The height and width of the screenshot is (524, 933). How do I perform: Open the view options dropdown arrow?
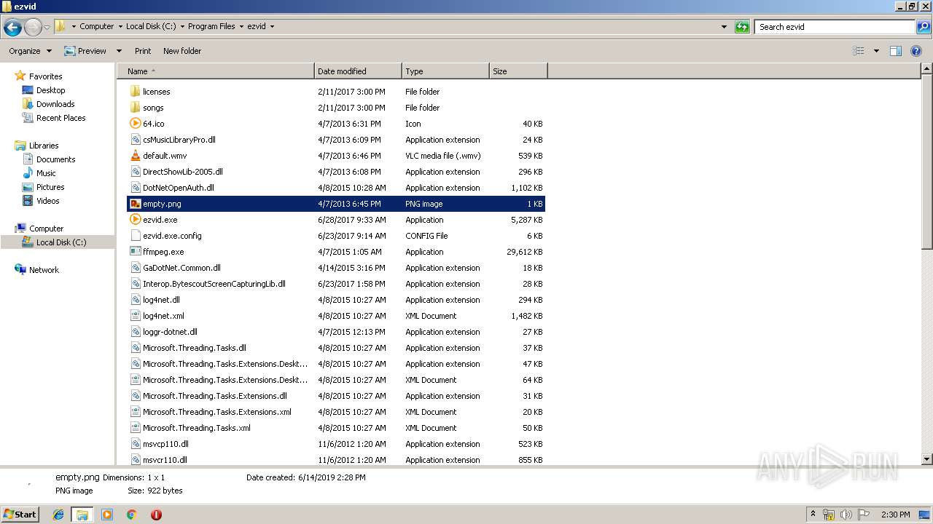pos(876,51)
